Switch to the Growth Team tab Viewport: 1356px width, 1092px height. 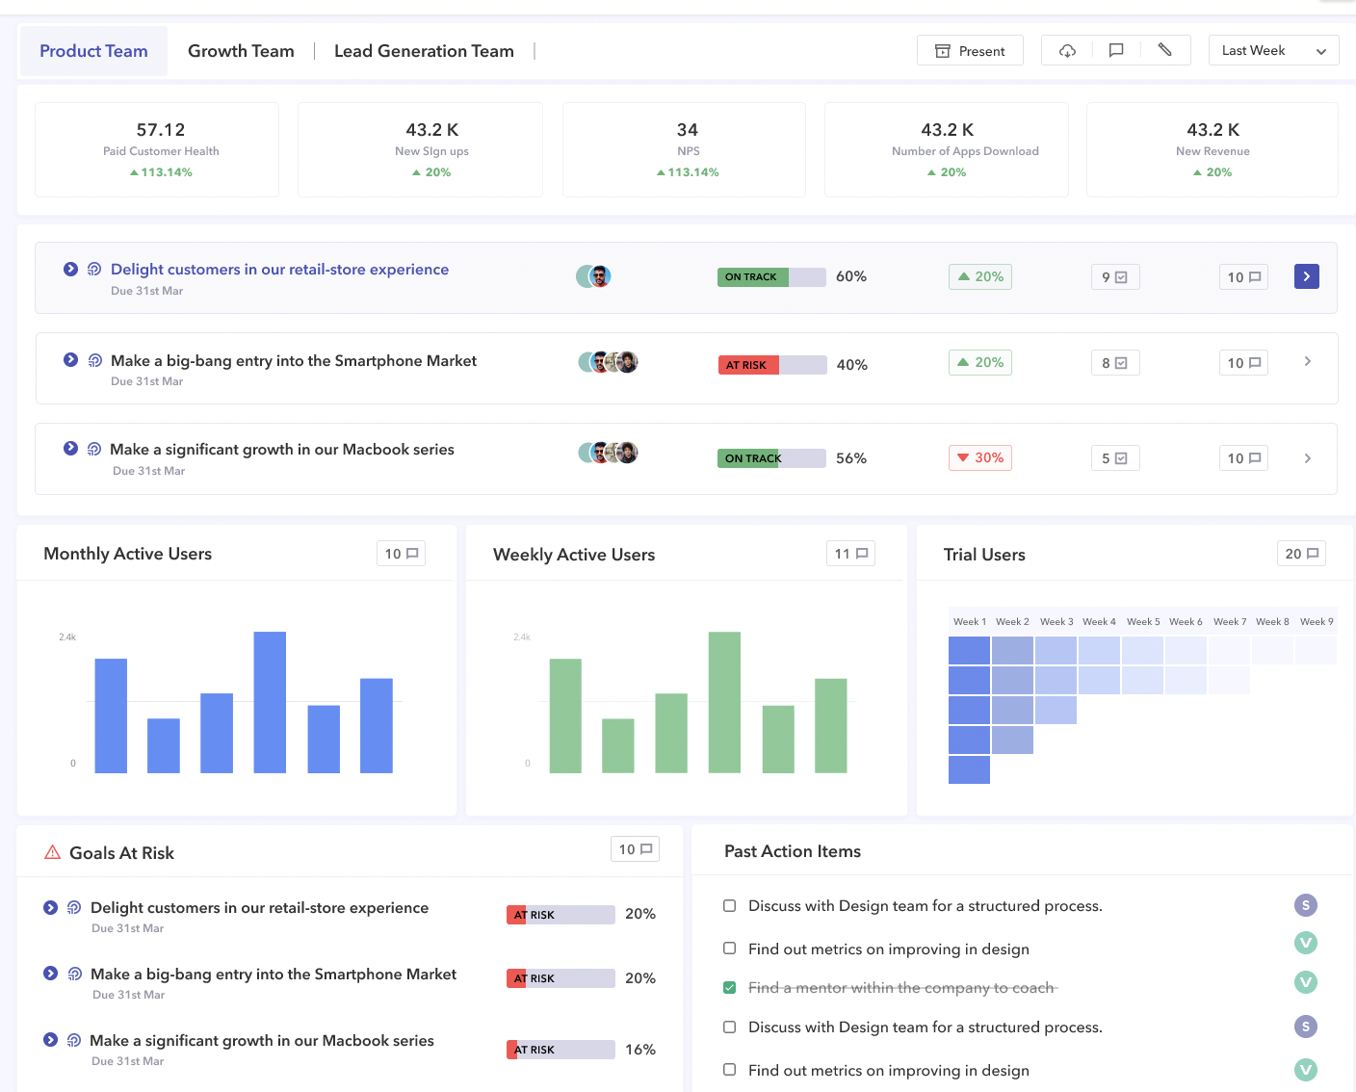coord(241,51)
